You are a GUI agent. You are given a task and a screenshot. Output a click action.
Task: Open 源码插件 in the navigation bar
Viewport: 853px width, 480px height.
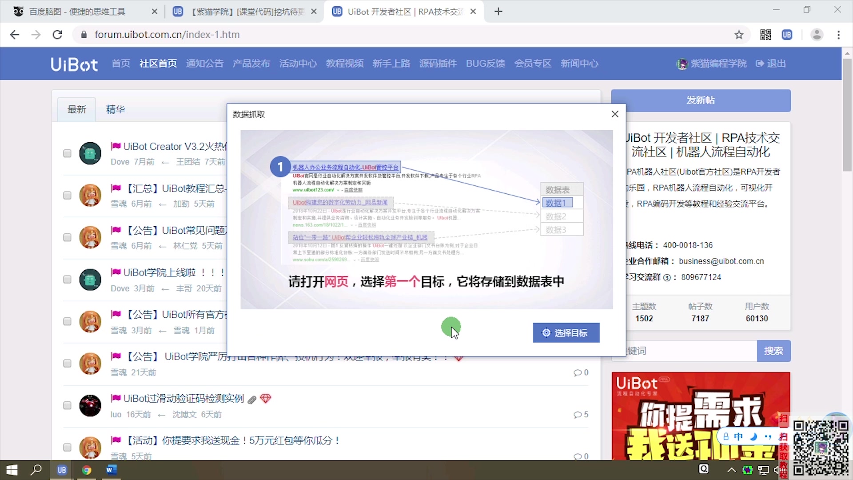tap(438, 64)
